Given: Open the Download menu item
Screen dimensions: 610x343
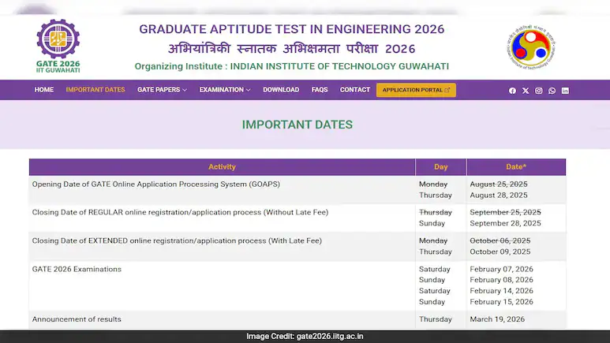Looking at the screenshot, I should click(281, 90).
